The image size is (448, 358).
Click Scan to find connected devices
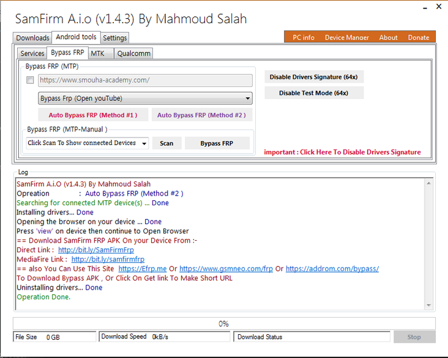pos(166,143)
